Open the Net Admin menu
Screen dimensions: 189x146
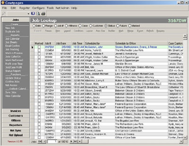click(x=62, y=8)
